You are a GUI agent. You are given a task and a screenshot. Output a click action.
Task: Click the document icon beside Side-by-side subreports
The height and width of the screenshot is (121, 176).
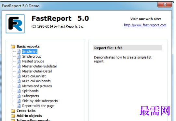pyautogui.click(x=19, y=101)
